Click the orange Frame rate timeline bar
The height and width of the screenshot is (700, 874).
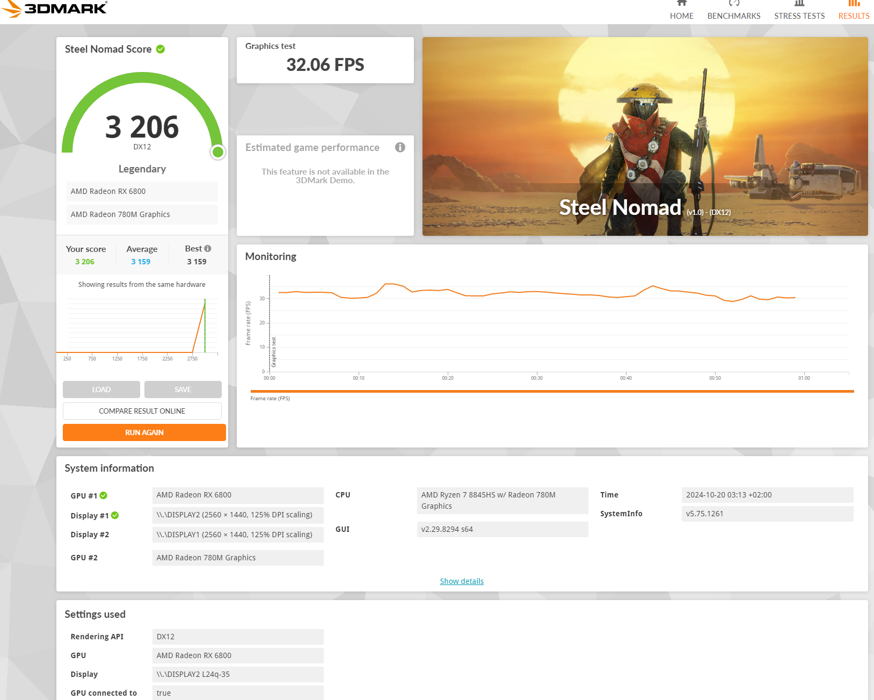click(552, 392)
